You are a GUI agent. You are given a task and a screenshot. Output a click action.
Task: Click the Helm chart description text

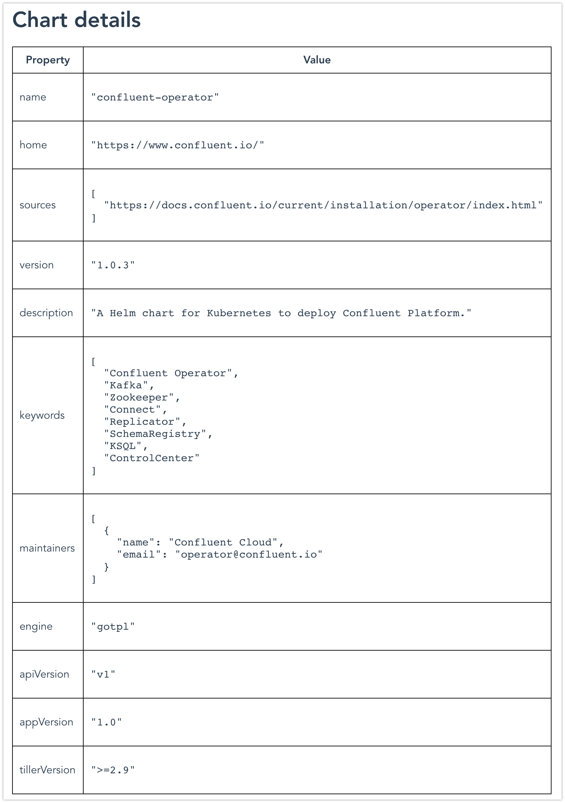click(281, 313)
